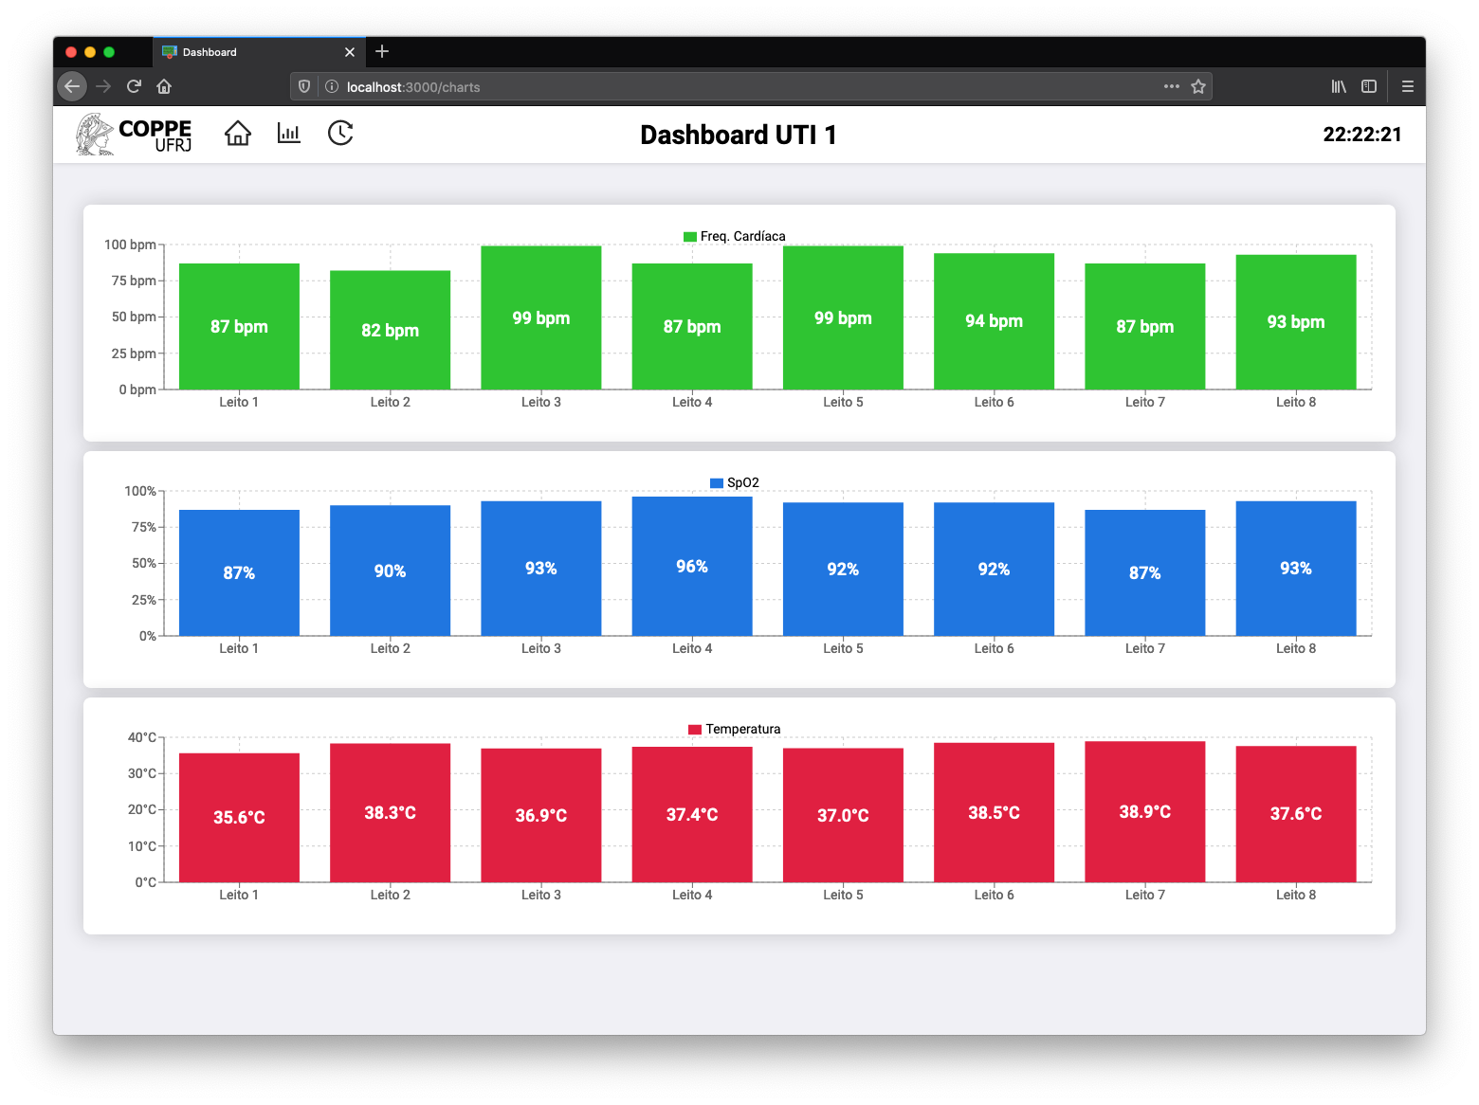
Task: Click the 36.9°C temperature bar
Action: (541, 815)
